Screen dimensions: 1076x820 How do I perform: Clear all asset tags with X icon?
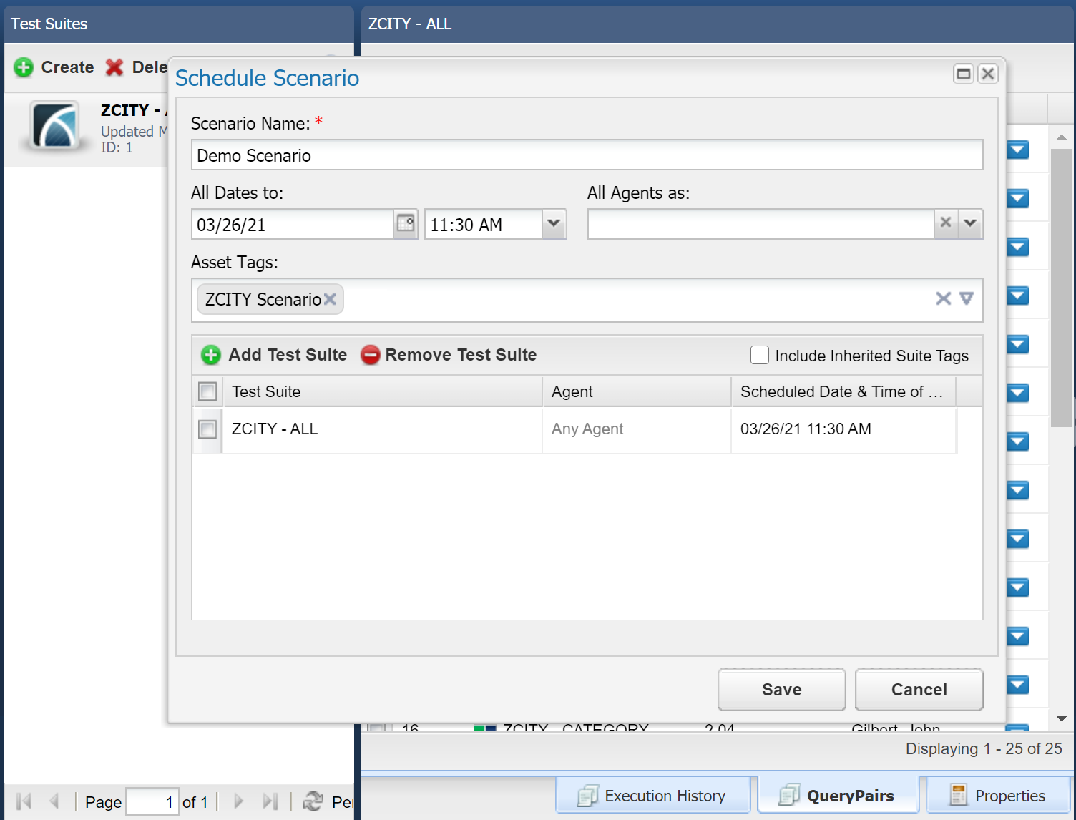point(943,298)
